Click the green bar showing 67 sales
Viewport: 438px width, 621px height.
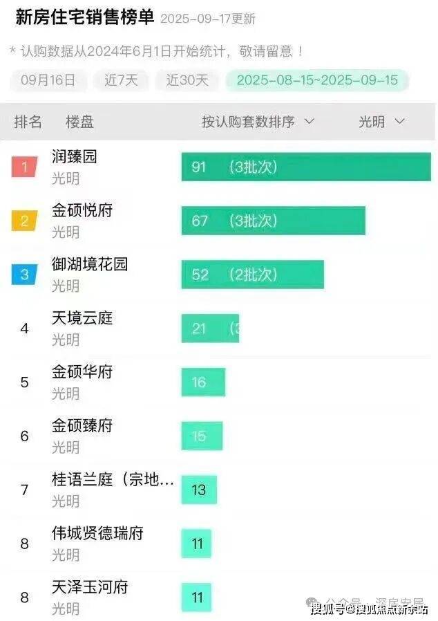click(x=273, y=221)
